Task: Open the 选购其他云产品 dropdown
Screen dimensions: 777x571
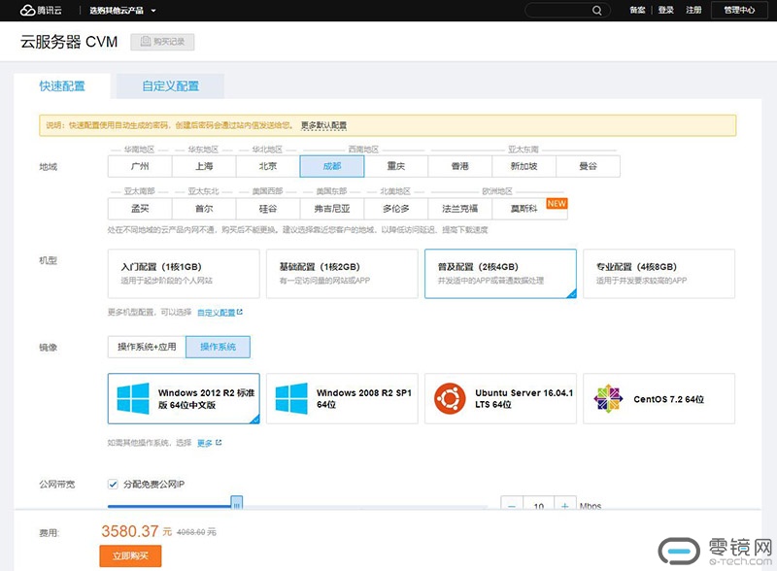Action: [x=122, y=11]
